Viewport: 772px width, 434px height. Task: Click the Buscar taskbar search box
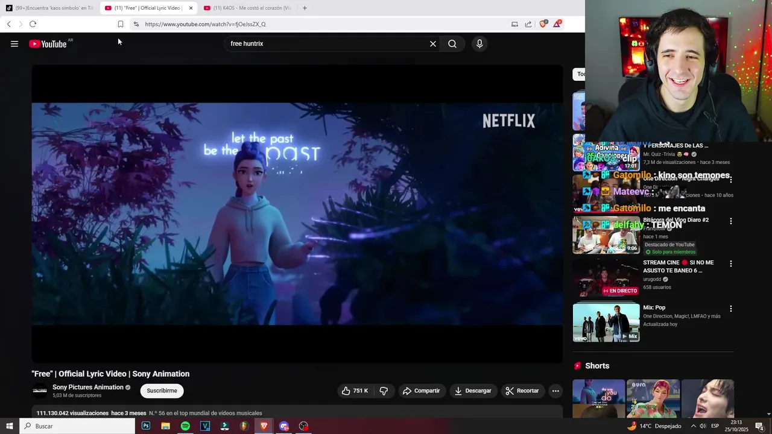coord(77,426)
